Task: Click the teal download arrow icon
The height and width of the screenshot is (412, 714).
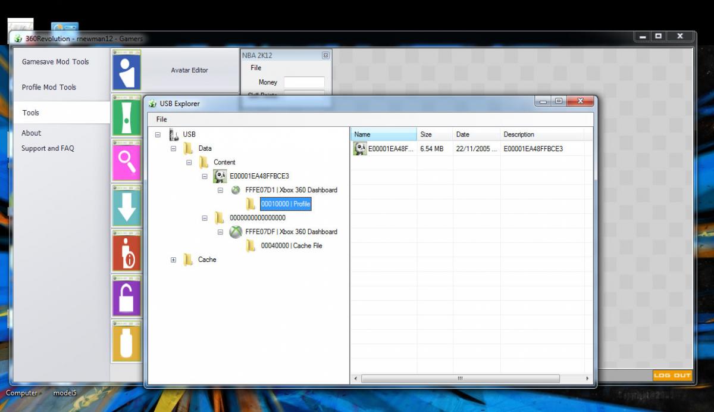Action: 126,206
